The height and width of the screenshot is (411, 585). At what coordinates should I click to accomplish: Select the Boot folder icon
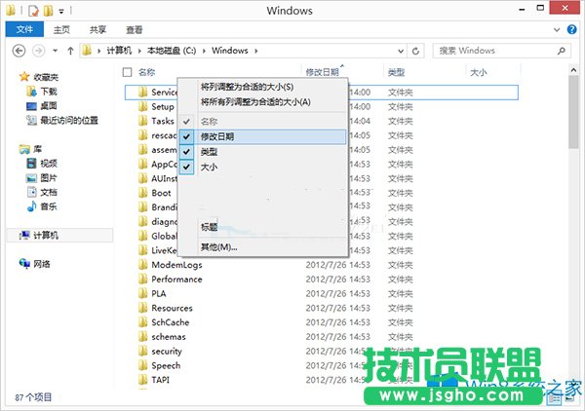143,193
